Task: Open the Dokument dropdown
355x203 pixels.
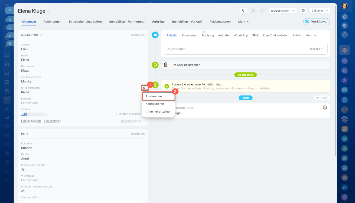Action: pyautogui.click(x=319, y=11)
